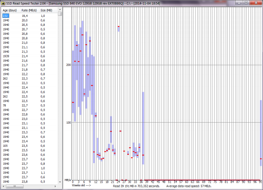Click the 100 label on the chart's vertical axis
This screenshot has height=190, width=263.
tap(68, 123)
